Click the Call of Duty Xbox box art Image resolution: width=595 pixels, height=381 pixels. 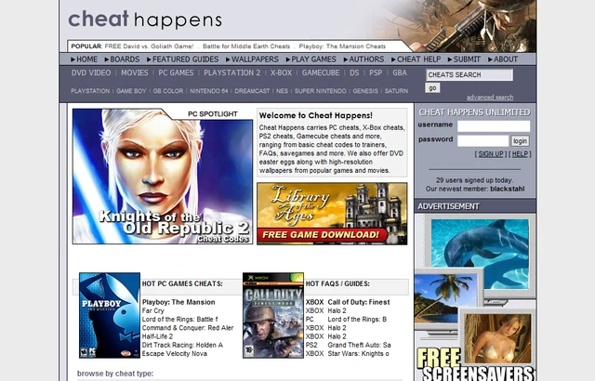tap(273, 315)
